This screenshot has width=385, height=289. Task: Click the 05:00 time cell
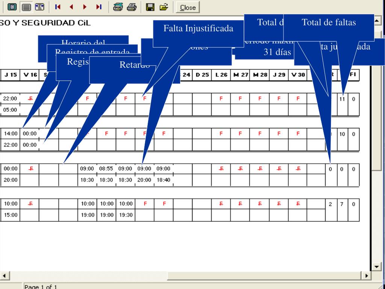pos(10,110)
